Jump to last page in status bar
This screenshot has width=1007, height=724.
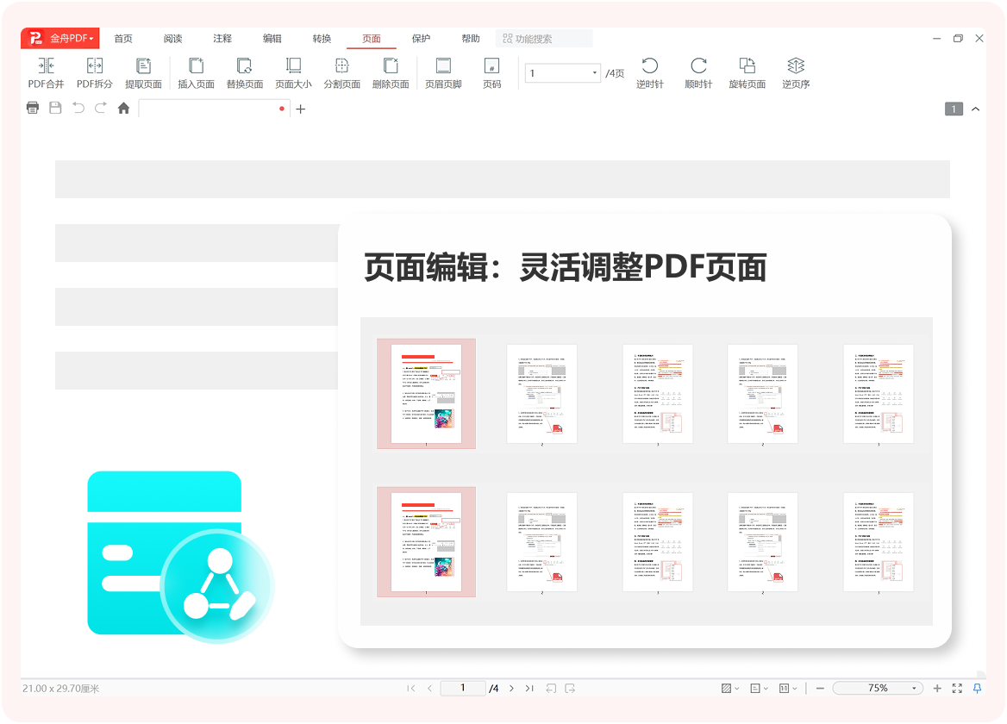click(x=529, y=688)
